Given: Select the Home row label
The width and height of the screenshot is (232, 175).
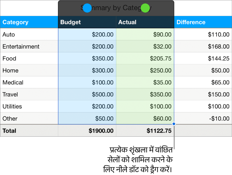Looking at the screenshot, I should tap(10, 70).
